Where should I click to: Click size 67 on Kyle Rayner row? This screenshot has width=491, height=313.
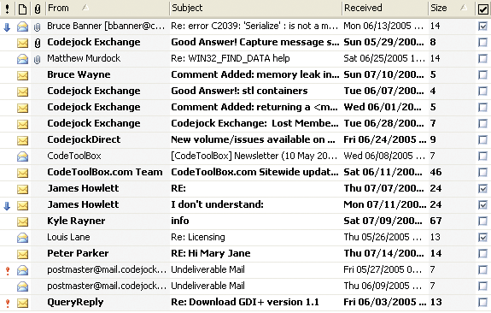[435, 221]
